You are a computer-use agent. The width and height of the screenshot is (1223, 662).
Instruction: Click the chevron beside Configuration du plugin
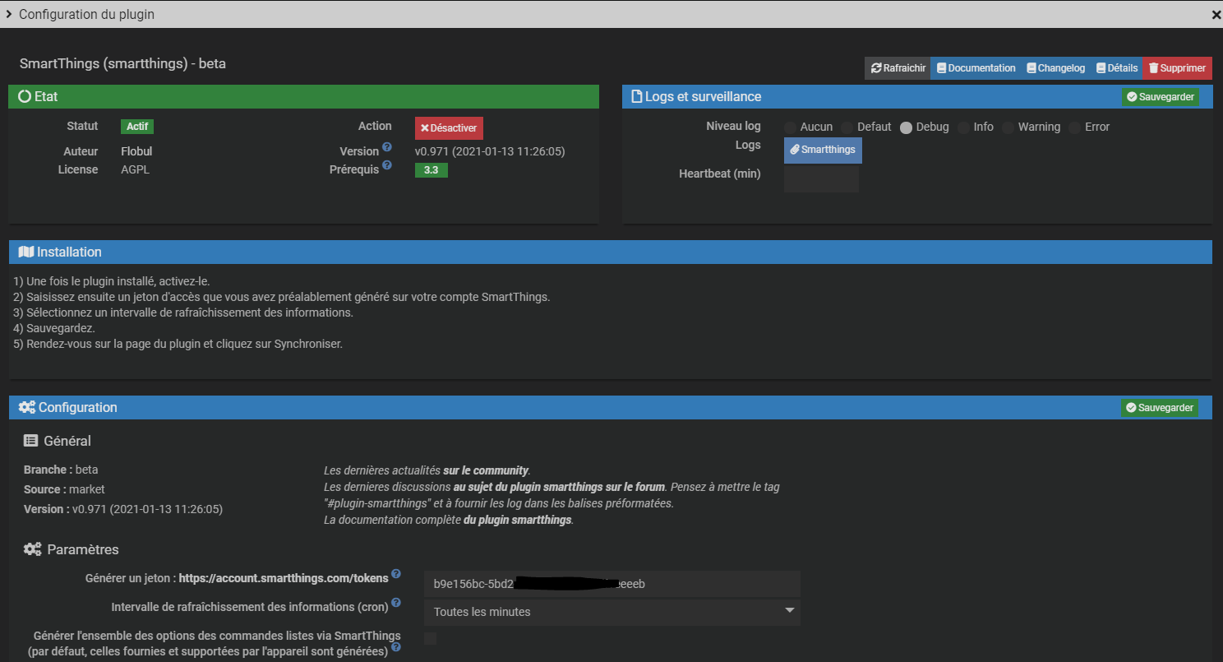click(8, 14)
